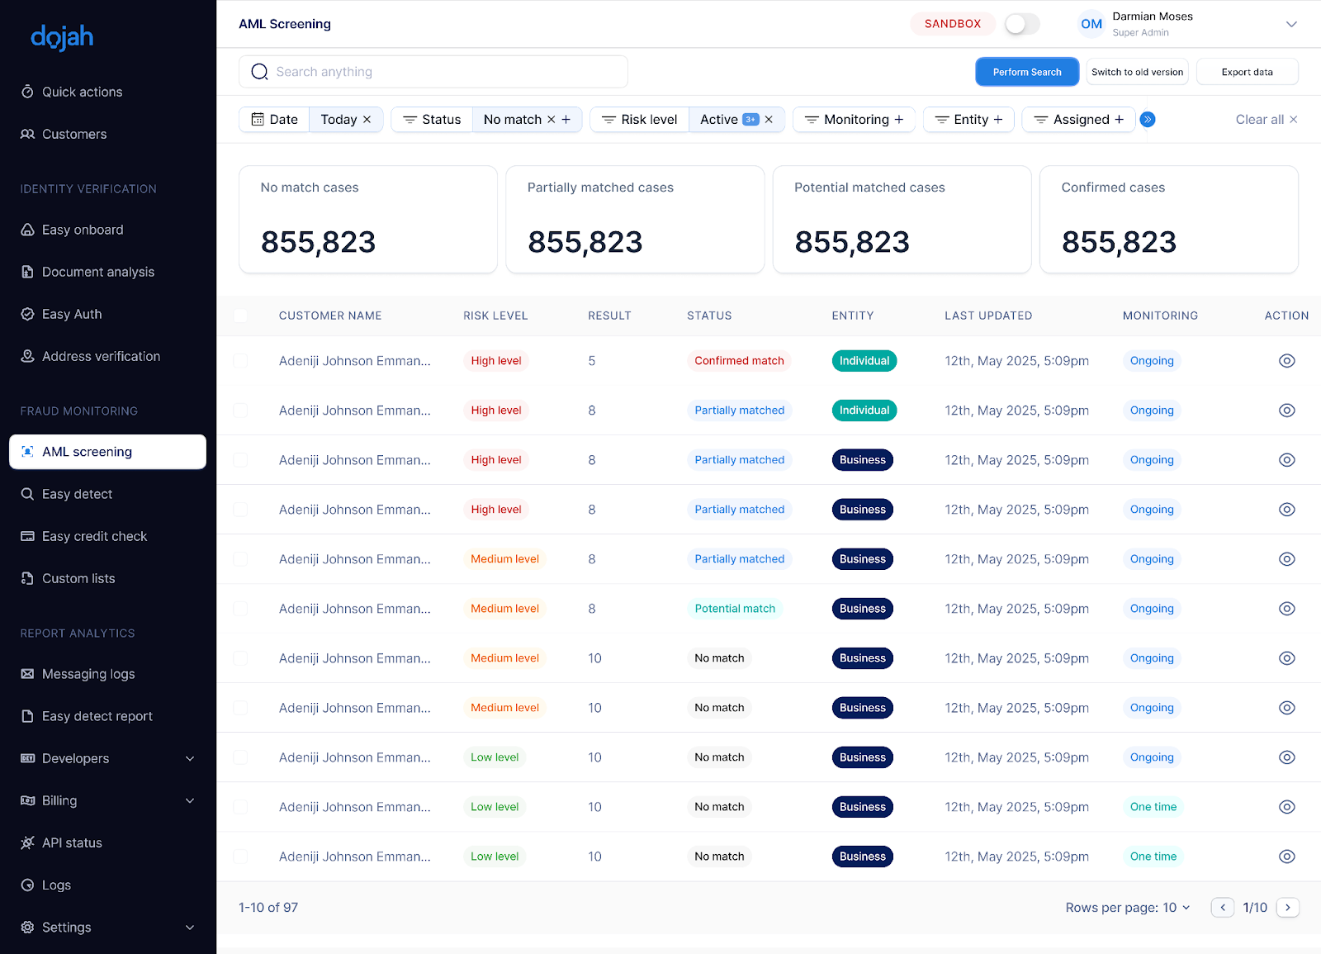
Task: Click the API status icon in sidebar
Action: [x=27, y=842]
